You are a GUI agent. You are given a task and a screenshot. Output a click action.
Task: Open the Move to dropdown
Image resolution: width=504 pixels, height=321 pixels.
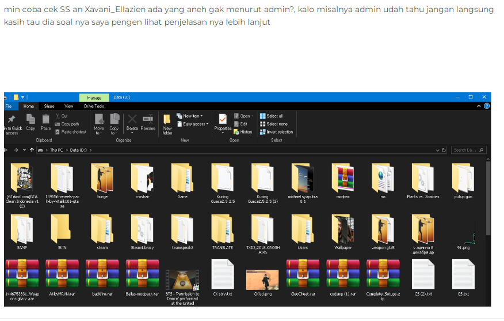coord(99,124)
